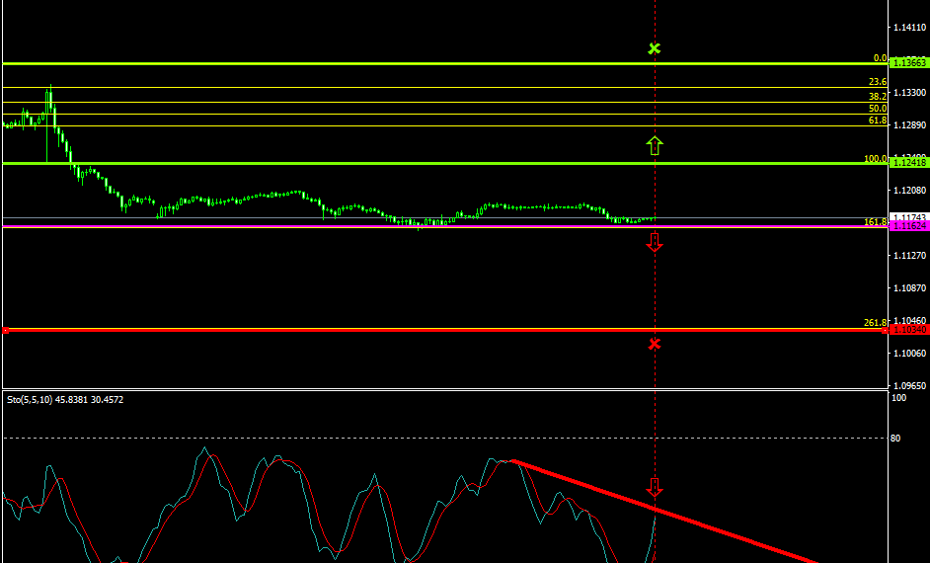Click the red X marker below the red line

point(654,344)
